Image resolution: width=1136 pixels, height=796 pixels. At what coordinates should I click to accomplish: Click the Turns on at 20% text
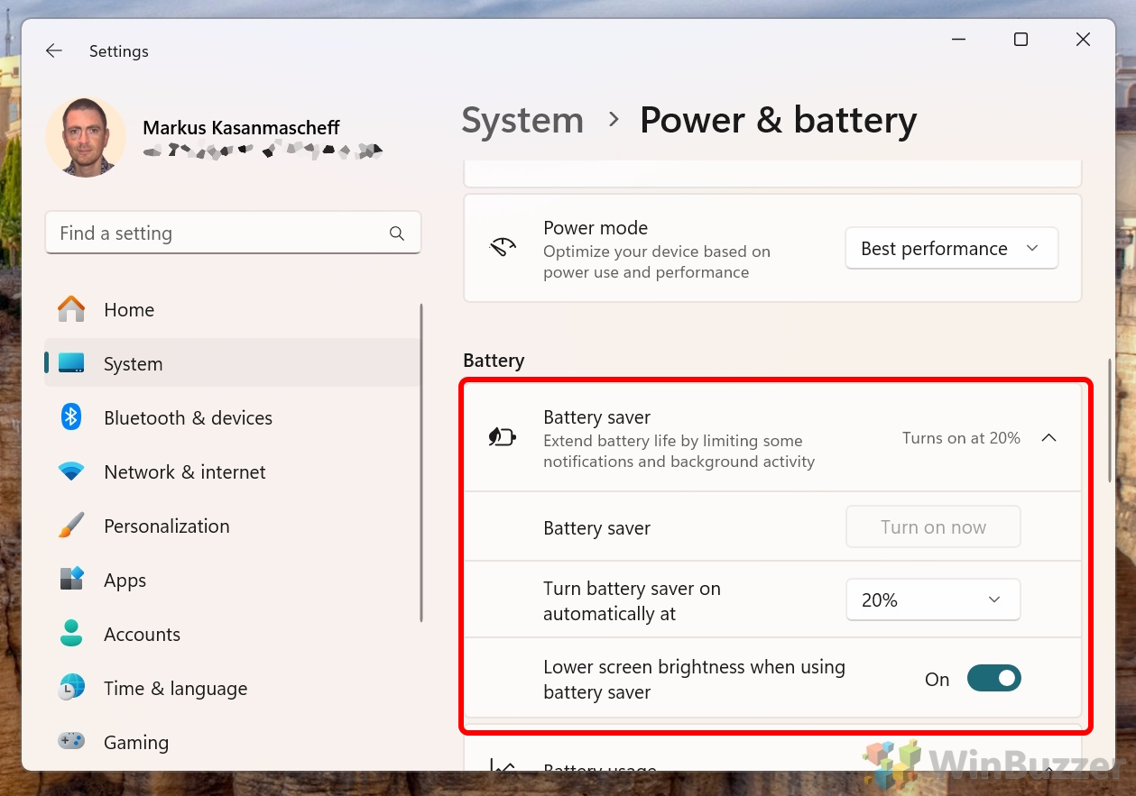pyautogui.click(x=961, y=438)
